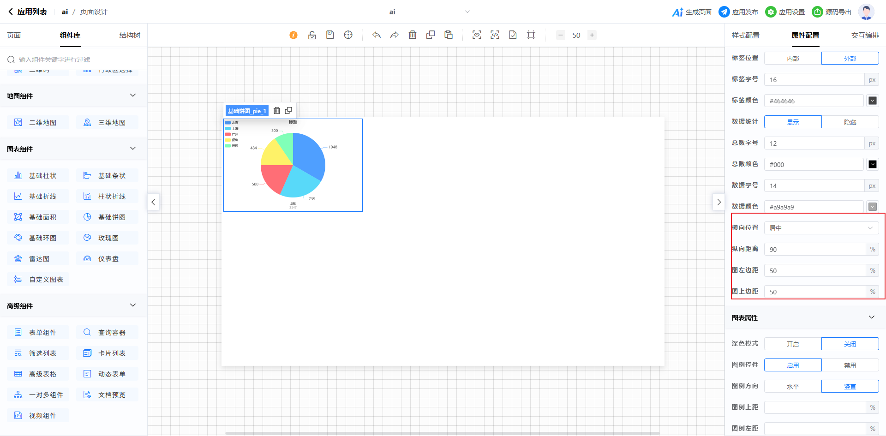
Task: Switch to the 结构树 tab
Action: 130,36
